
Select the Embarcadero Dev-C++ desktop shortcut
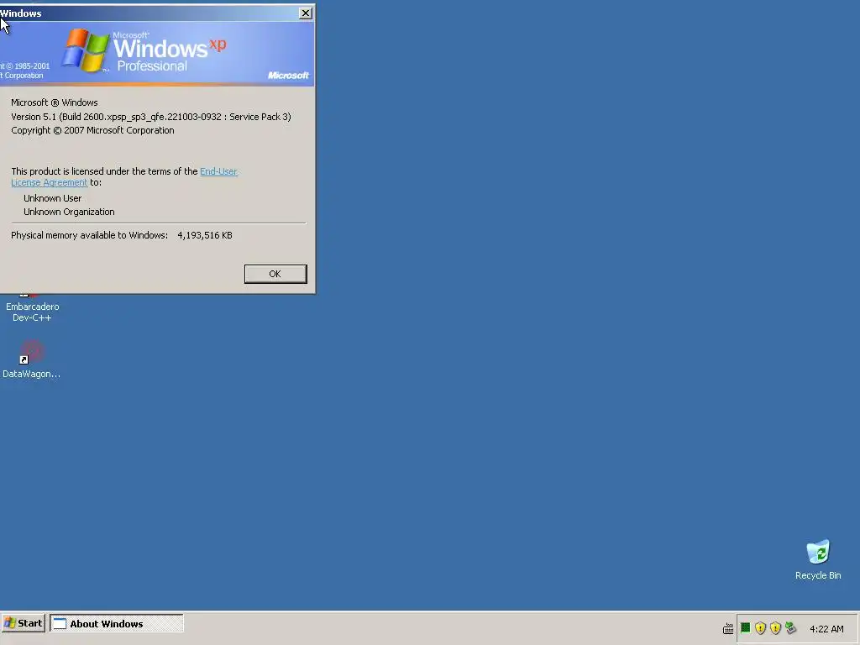pyautogui.click(x=33, y=309)
